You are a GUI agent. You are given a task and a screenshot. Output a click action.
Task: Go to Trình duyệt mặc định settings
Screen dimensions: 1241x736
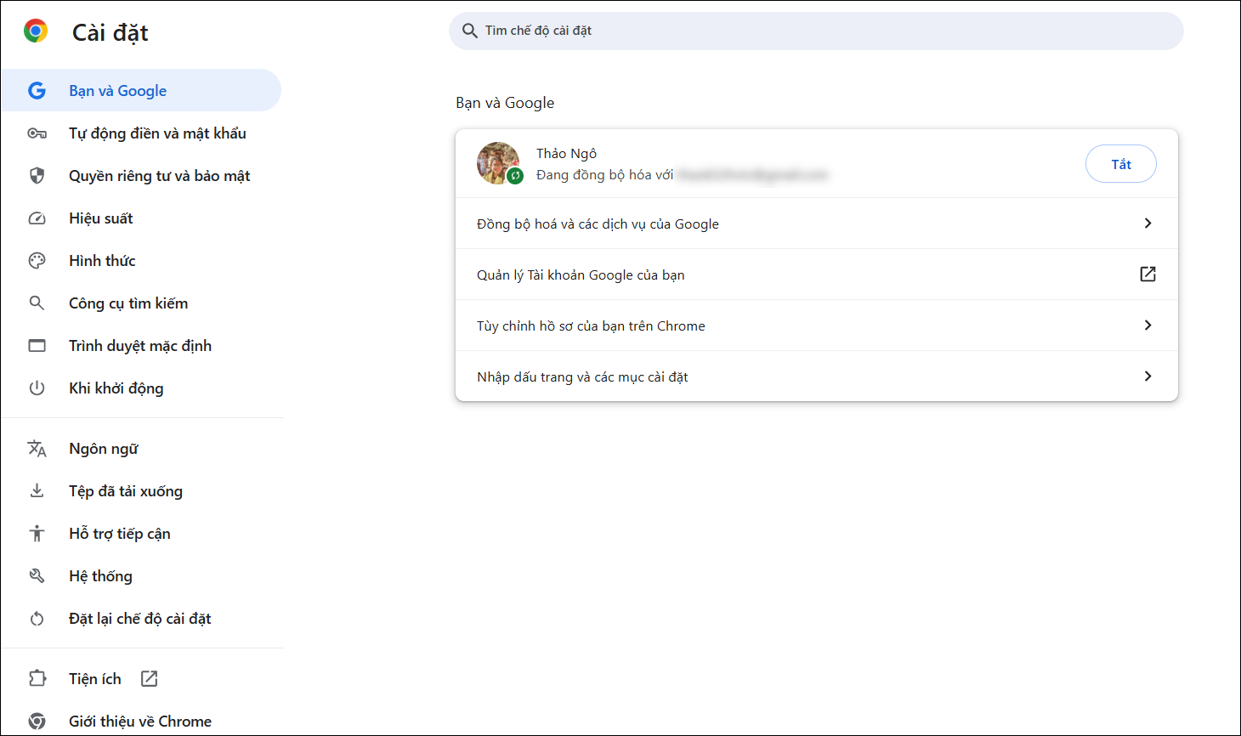point(141,346)
